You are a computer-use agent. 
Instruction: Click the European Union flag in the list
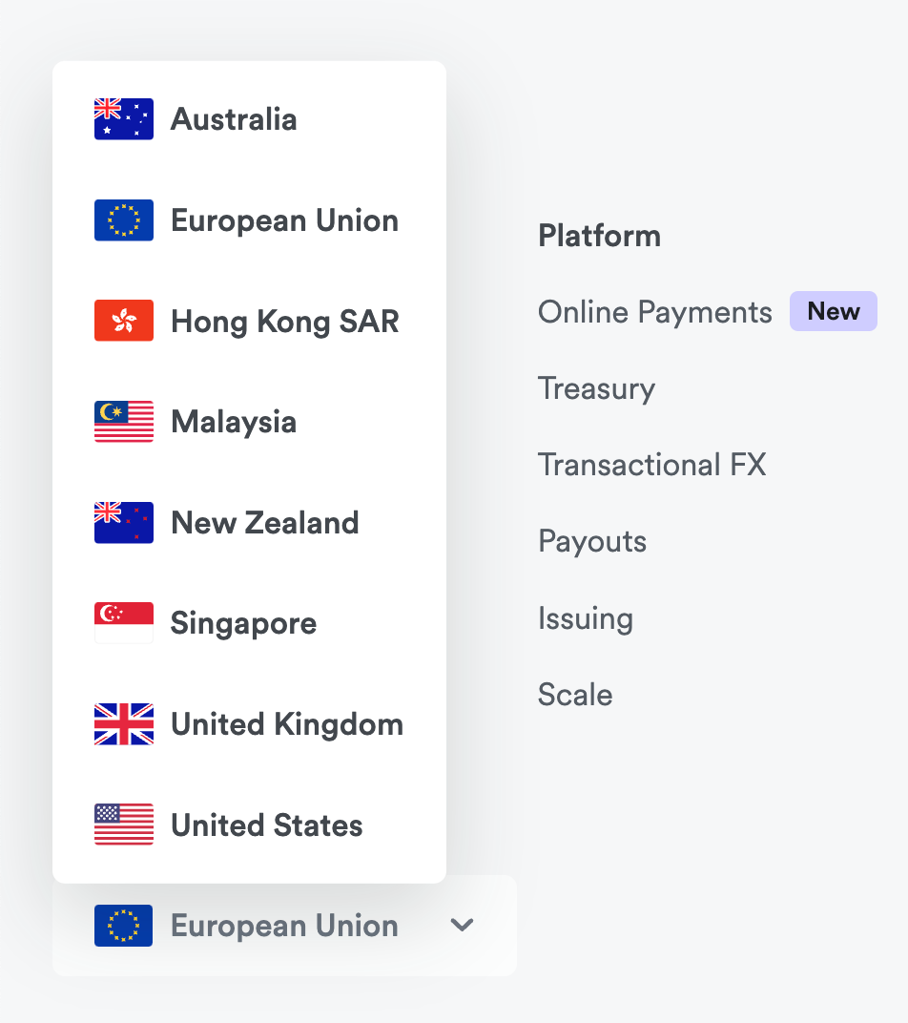pyautogui.click(x=124, y=220)
